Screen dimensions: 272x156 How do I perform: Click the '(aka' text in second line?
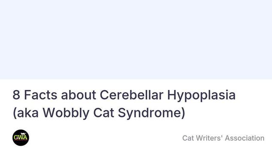26,113
